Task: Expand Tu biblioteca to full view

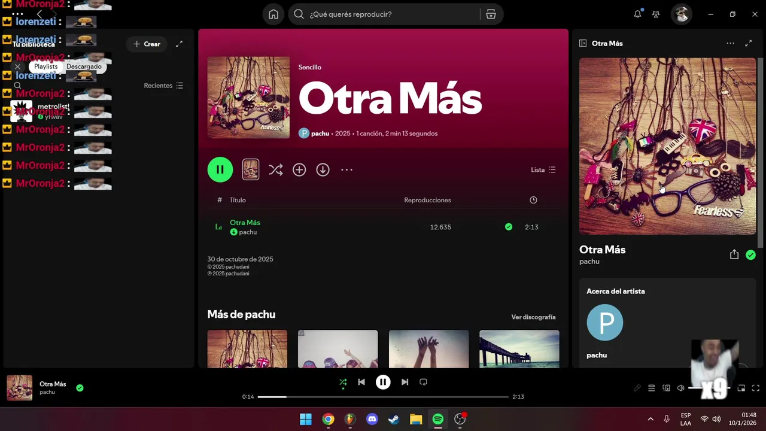Action: tap(179, 44)
